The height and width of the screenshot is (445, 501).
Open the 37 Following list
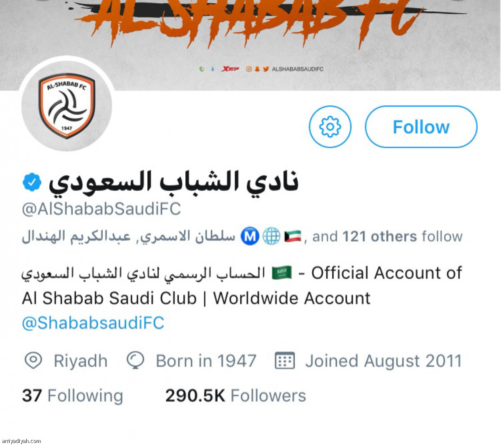point(73,395)
